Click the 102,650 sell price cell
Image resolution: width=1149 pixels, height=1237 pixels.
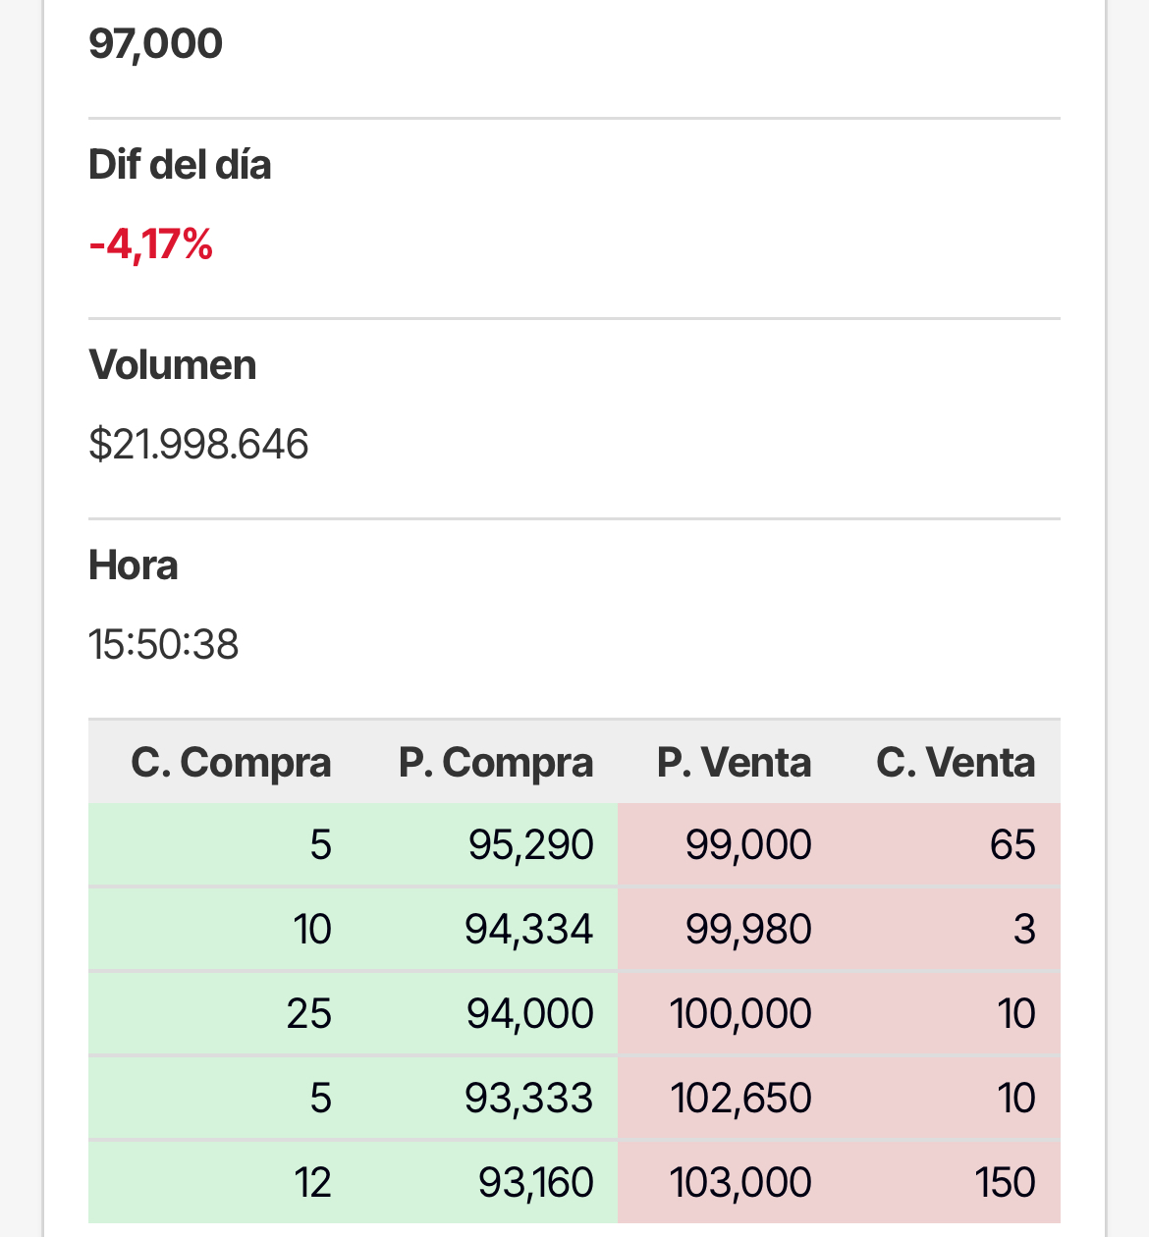[740, 1099]
